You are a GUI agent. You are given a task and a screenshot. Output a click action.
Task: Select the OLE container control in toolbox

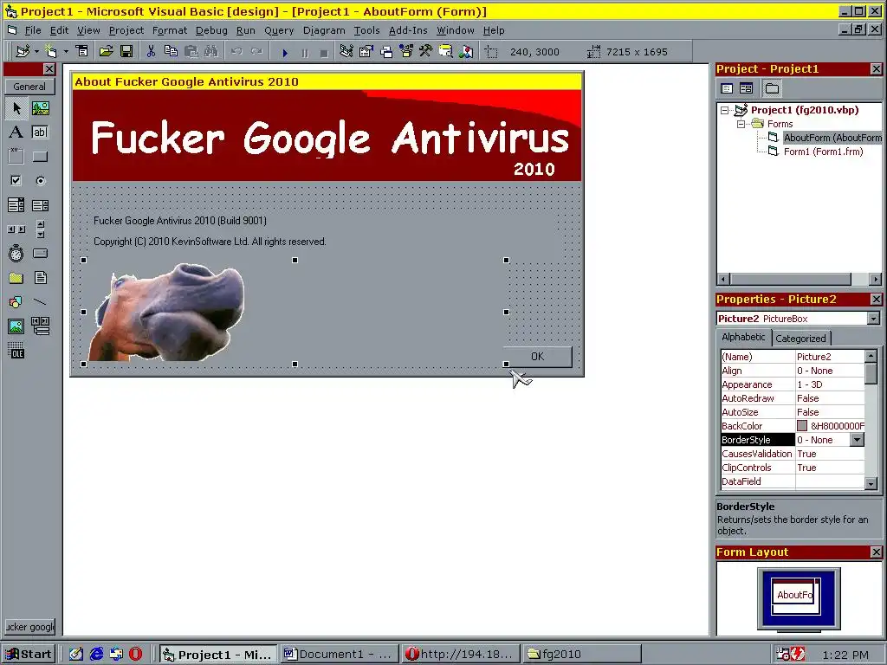tap(16, 351)
